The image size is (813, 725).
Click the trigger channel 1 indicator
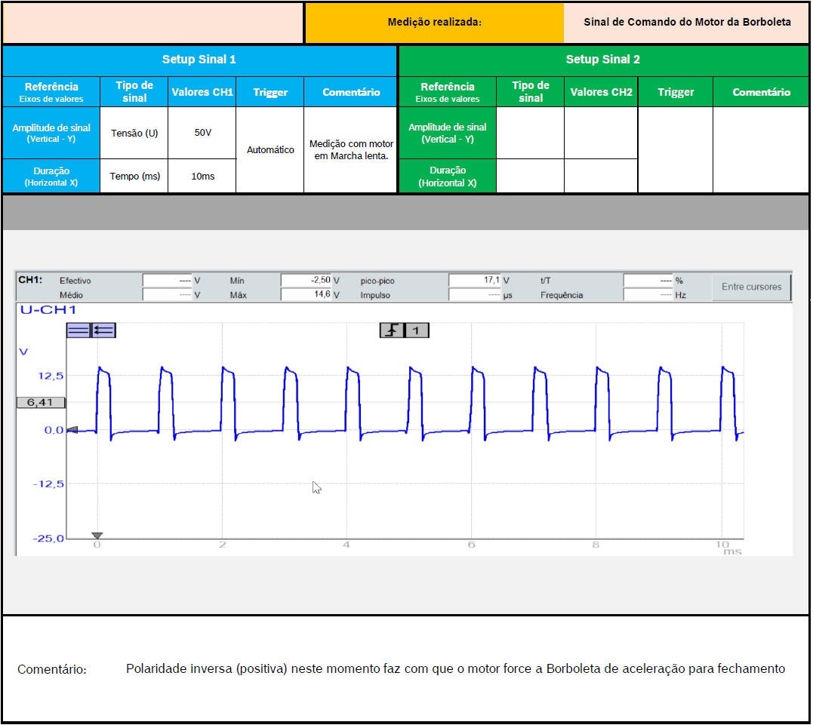416,330
